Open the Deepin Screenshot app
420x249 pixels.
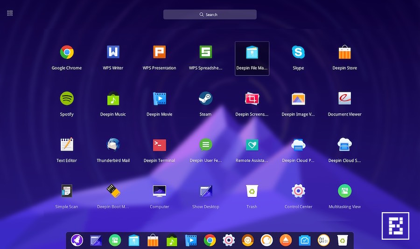(252, 98)
